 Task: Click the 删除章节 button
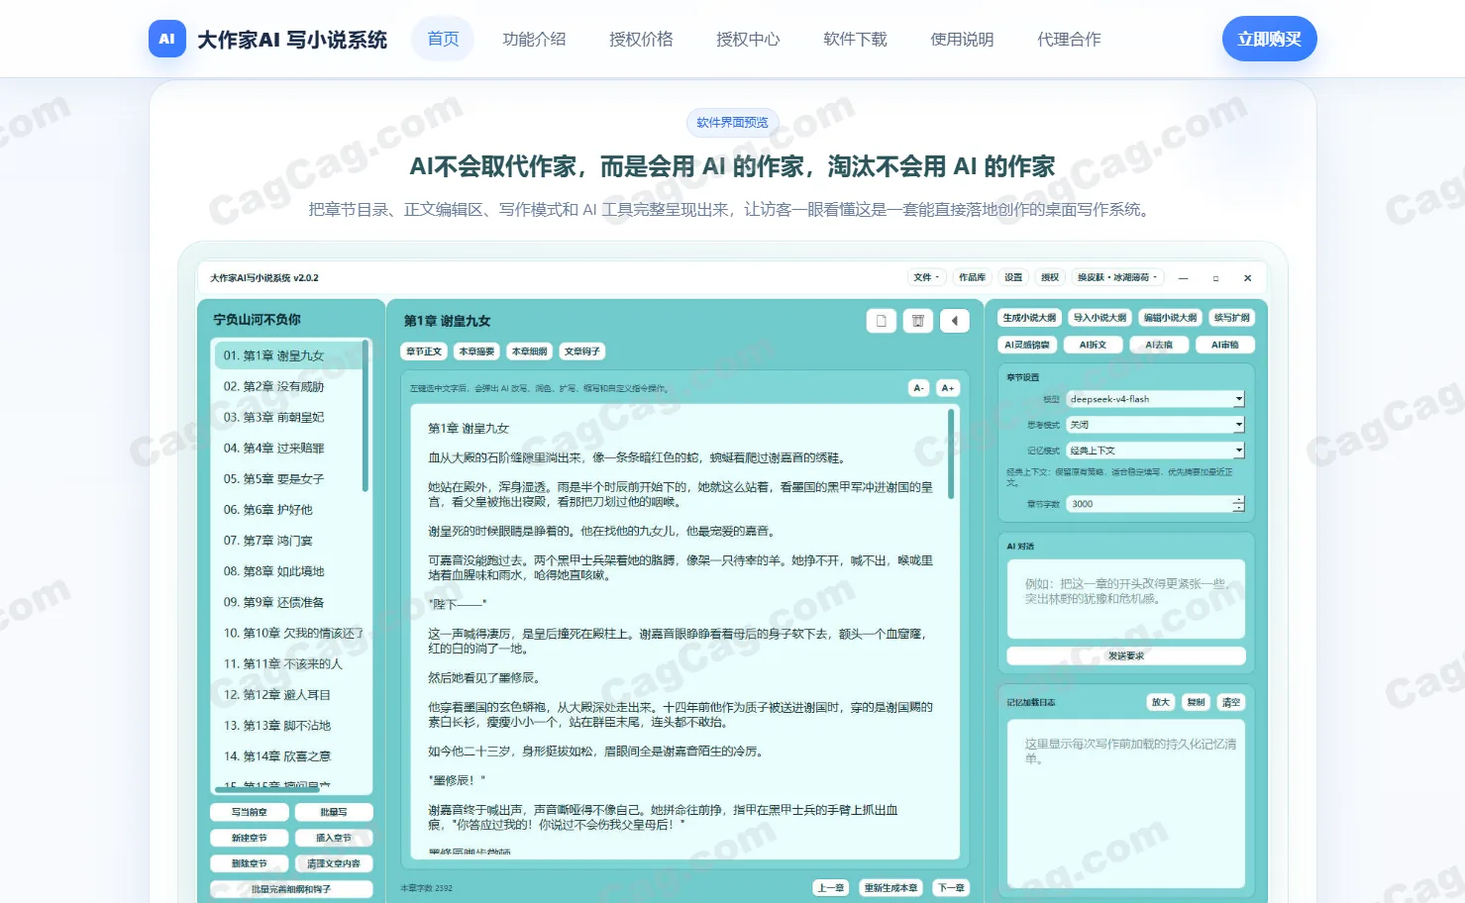250,863
